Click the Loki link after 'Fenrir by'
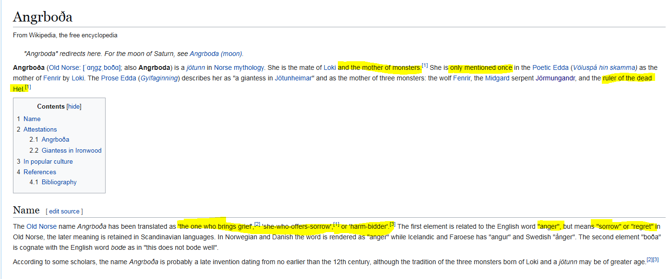The height and width of the screenshot is (279, 669). [78, 78]
